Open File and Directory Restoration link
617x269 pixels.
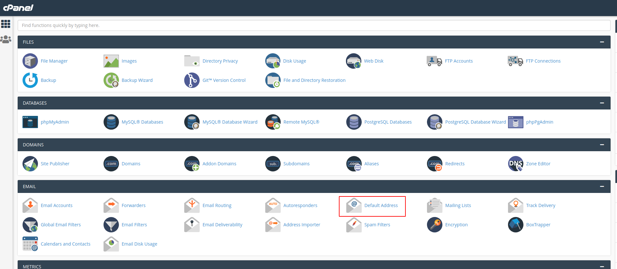pos(314,80)
